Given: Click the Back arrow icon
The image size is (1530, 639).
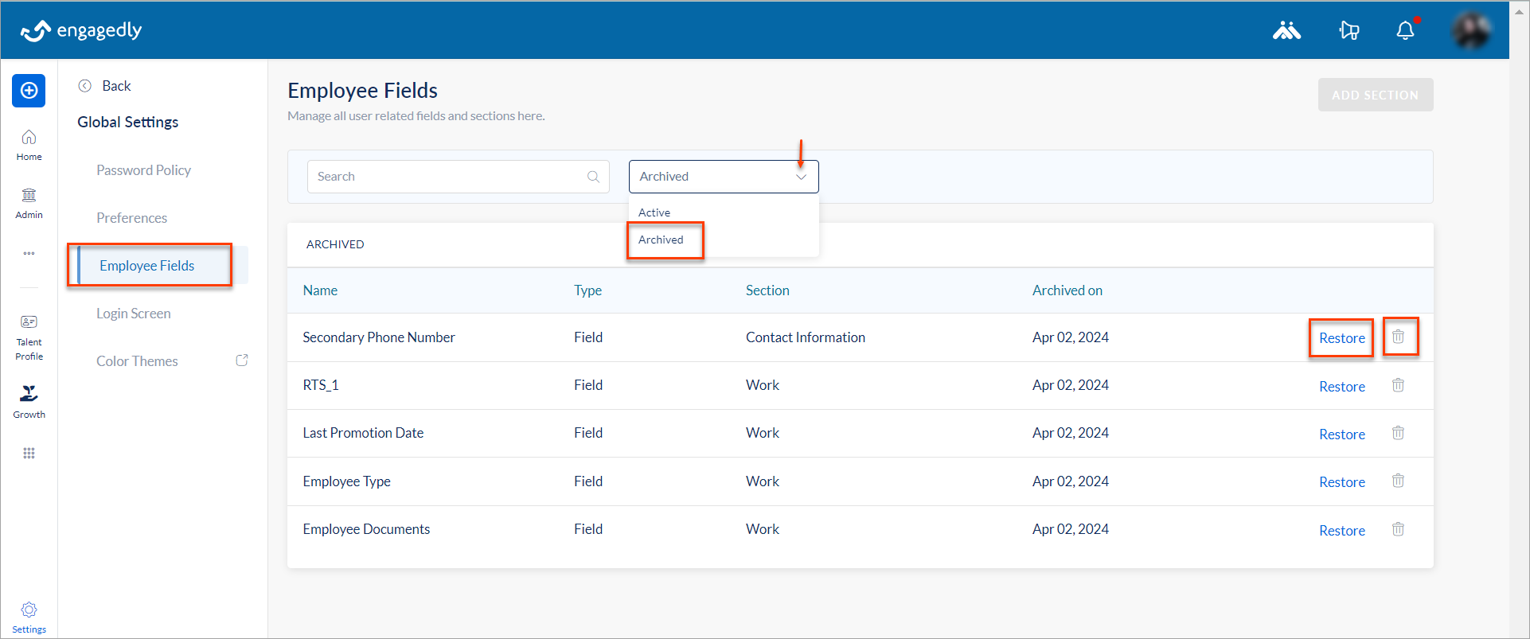Looking at the screenshot, I should coord(85,86).
